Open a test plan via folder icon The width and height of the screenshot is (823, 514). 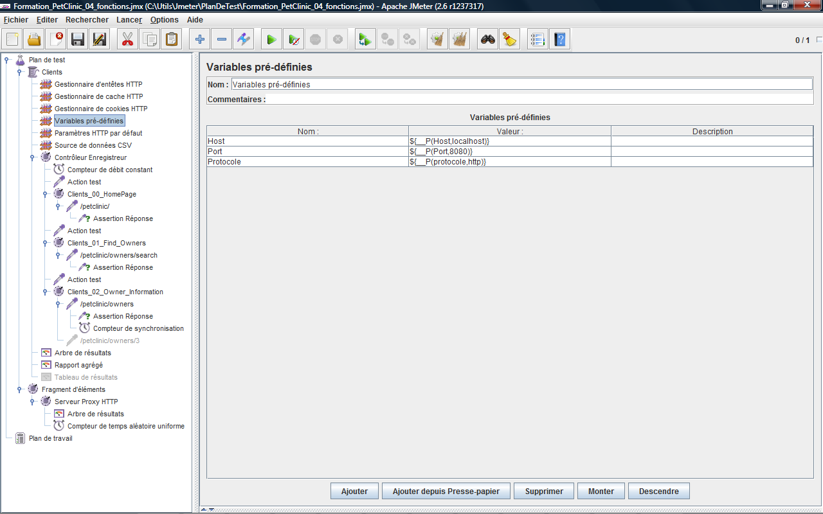[34, 40]
